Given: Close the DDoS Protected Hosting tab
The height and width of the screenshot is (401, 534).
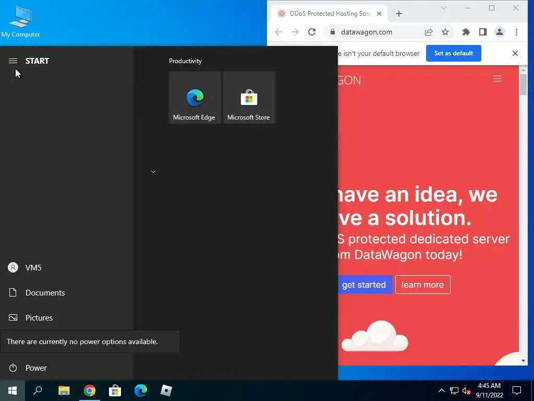Looking at the screenshot, I should [x=379, y=14].
